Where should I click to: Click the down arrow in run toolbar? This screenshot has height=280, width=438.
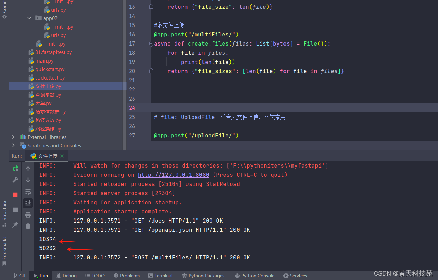point(28,180)
